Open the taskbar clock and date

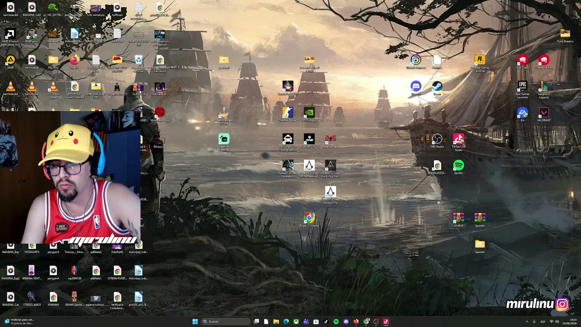click(x=571, y=322)
